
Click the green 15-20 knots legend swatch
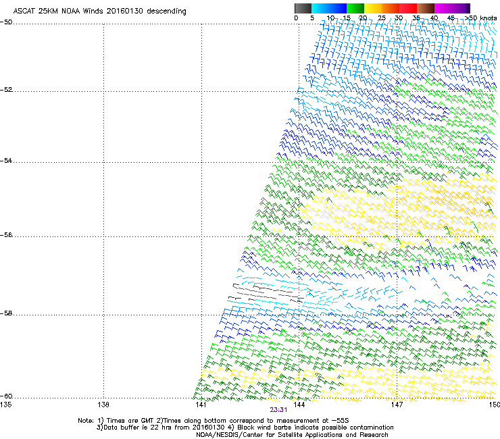click(355, 8)
